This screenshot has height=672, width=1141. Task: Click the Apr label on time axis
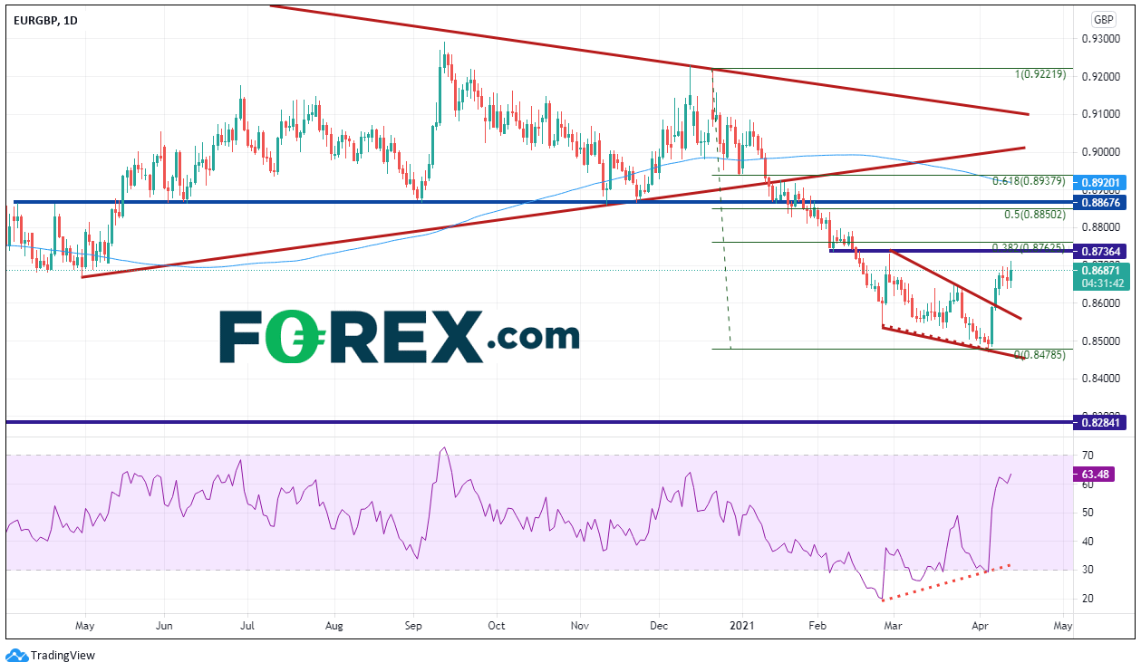[980, 626]
